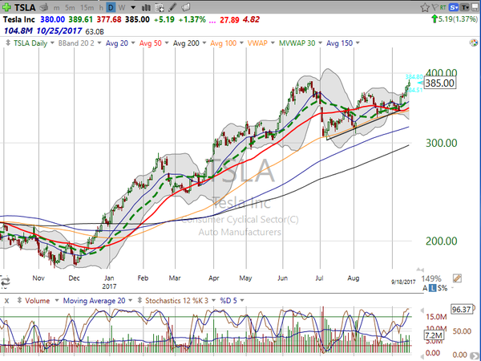481x361 pixels.
Task: Click the star favorite icon
Action: coord(425,7)
